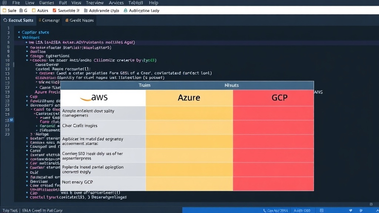Click the Azure column header cell
Viewport: 379px width, 213px height.
189,98
